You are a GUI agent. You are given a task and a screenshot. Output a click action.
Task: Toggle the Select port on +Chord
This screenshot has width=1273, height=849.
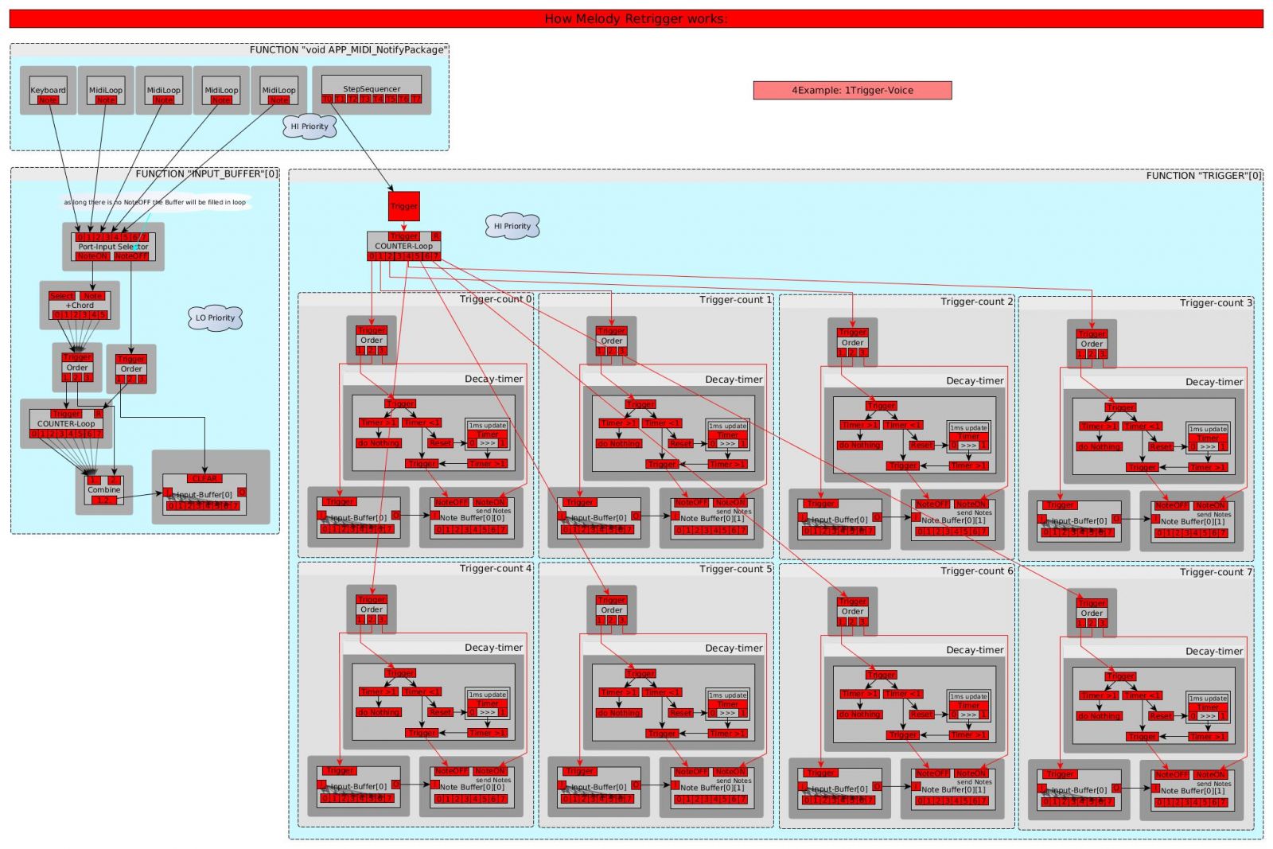(x=62, y=296)
